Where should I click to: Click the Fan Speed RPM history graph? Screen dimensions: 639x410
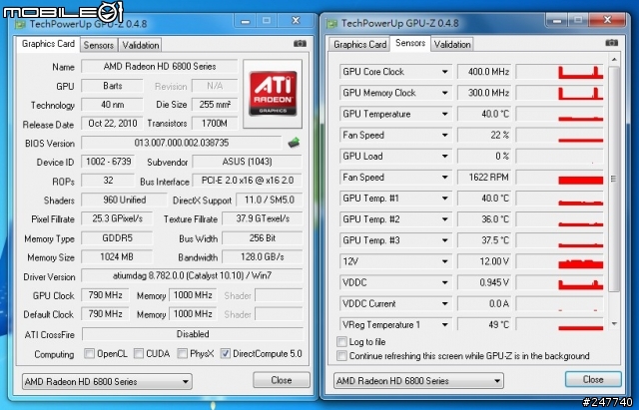[x=559, y=178]
